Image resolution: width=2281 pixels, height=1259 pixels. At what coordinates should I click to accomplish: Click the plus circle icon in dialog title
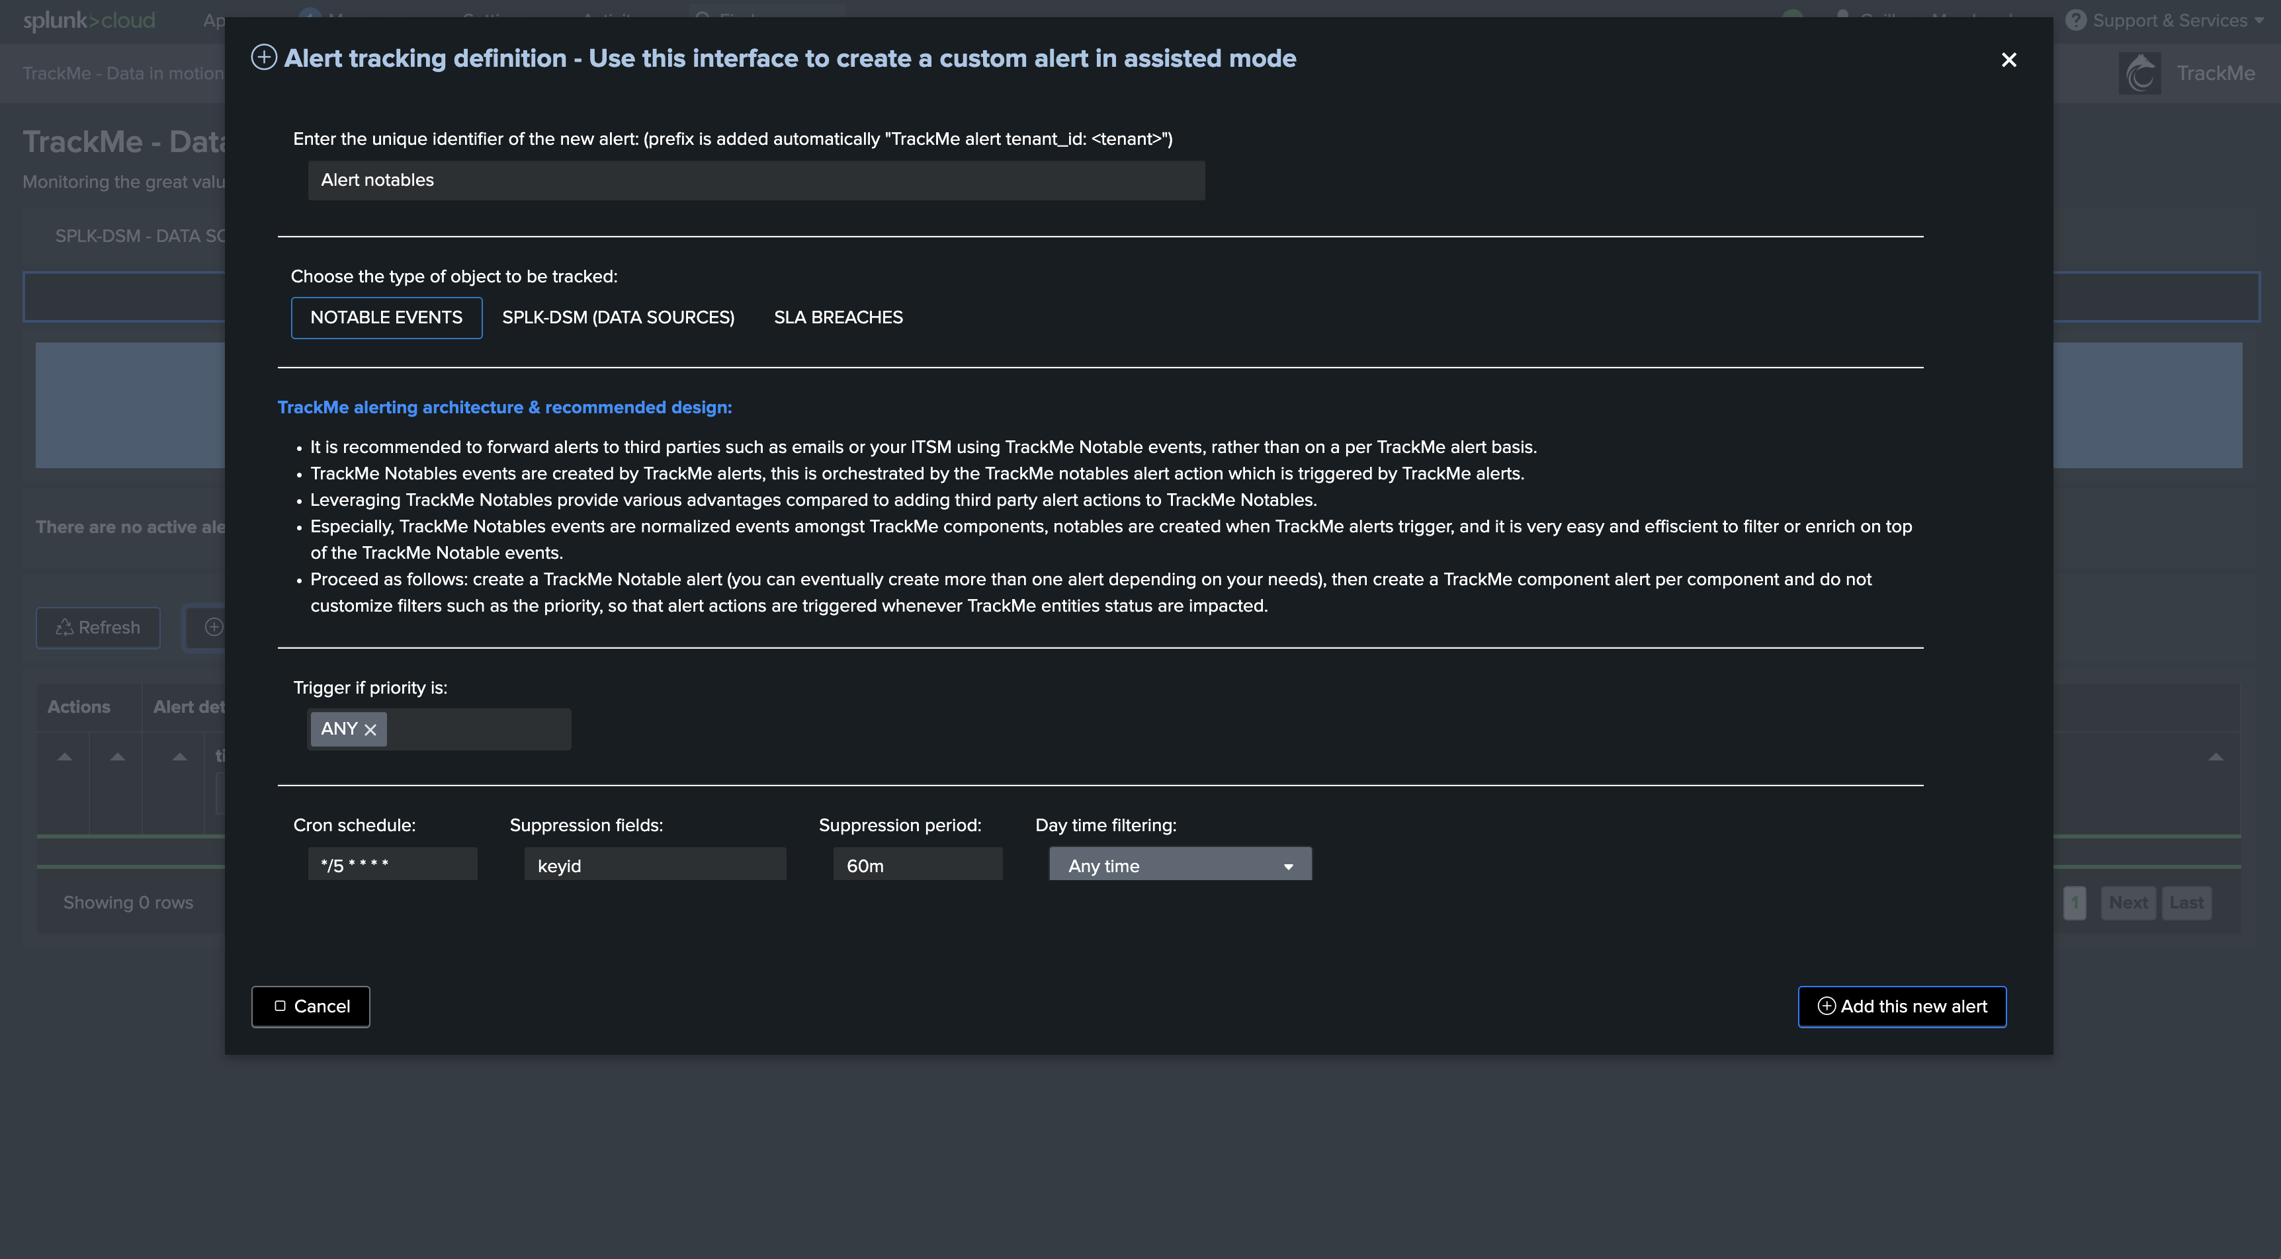point(264,58)
